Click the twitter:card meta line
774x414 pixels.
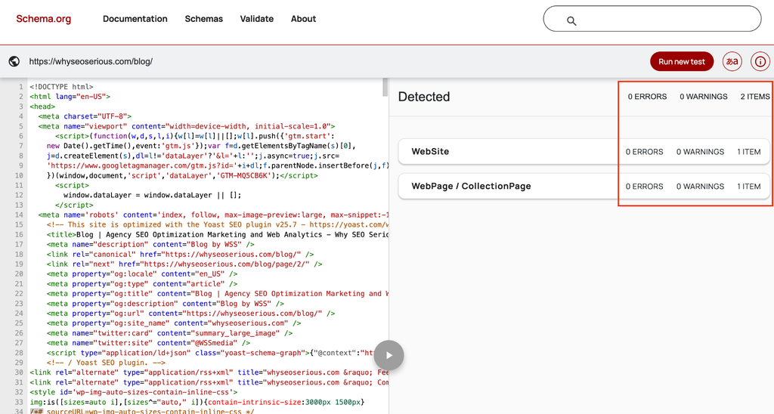click(x=170, y=333)
